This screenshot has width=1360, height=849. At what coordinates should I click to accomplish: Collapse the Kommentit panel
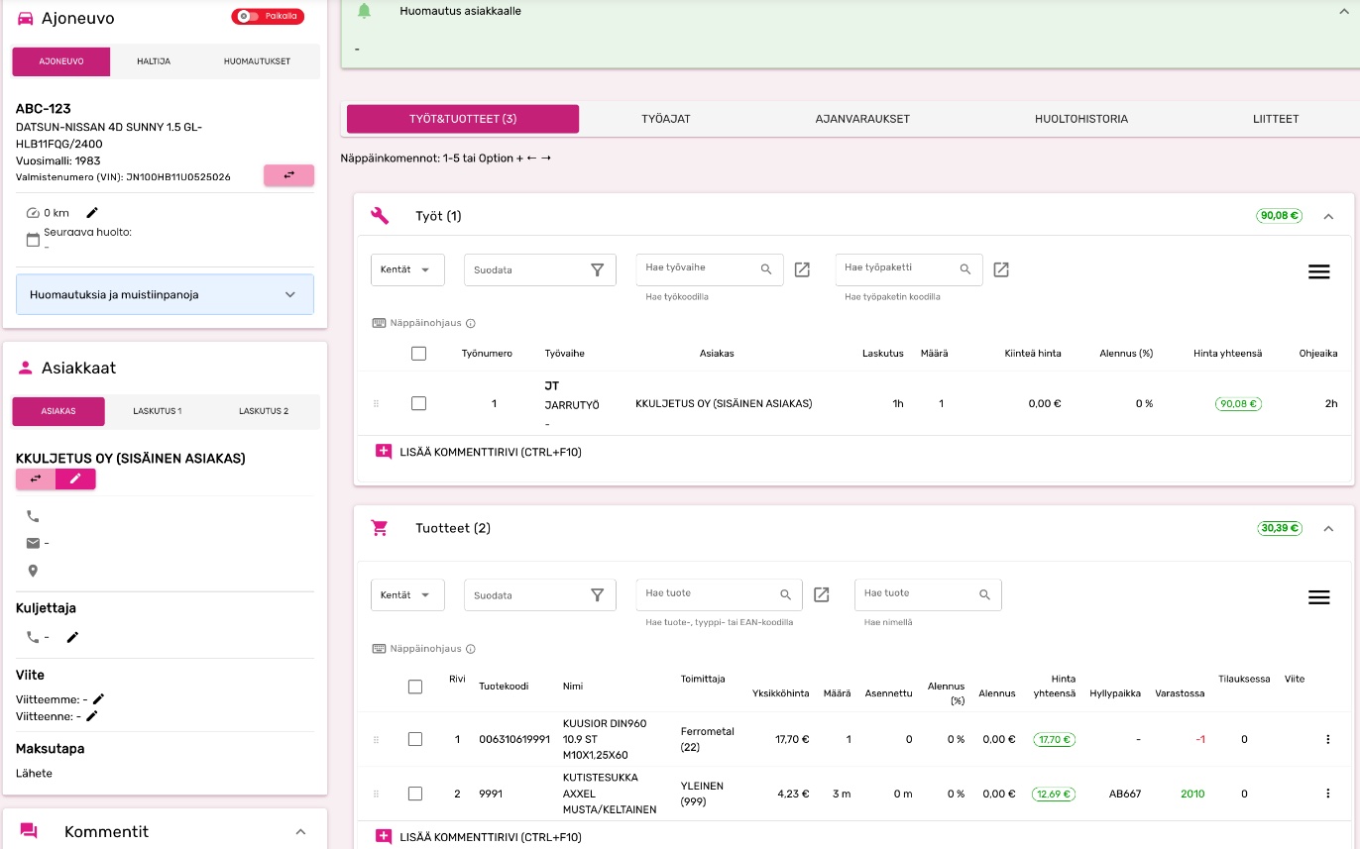point(301,832)
